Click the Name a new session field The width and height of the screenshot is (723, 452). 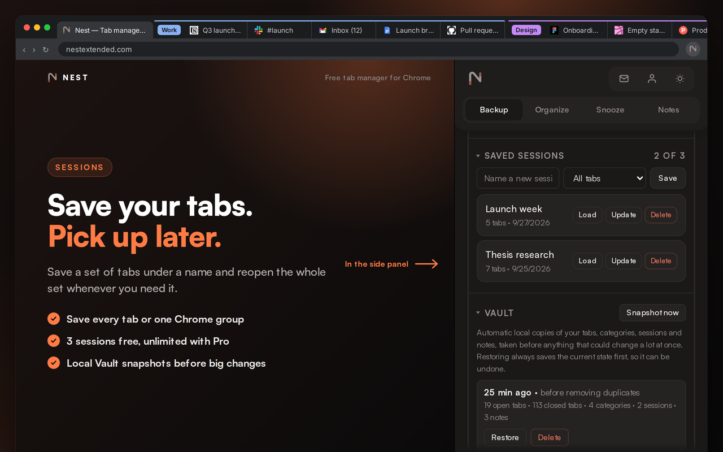(x=518, y=178)
